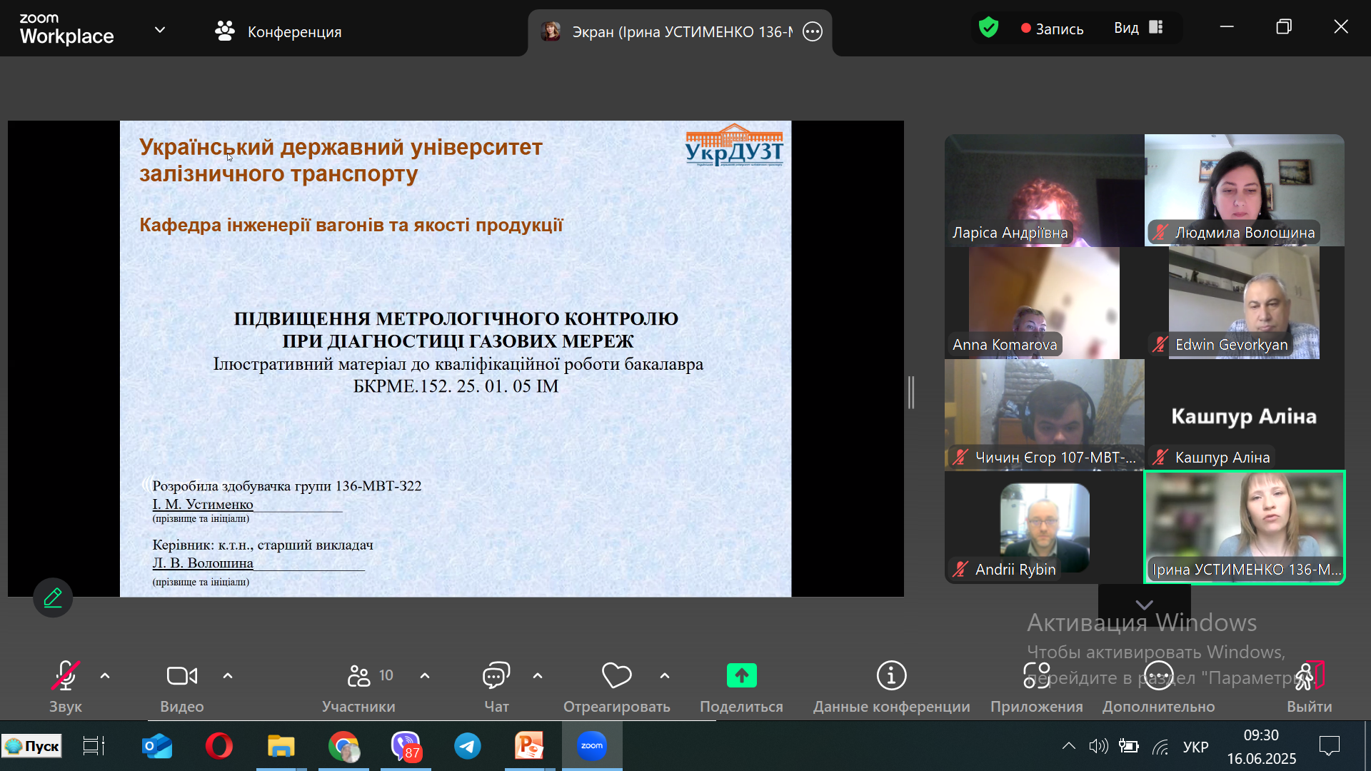The image size is (1371, 771).
Task: Open Данные конференции info icon
Action: pos(891,675)
